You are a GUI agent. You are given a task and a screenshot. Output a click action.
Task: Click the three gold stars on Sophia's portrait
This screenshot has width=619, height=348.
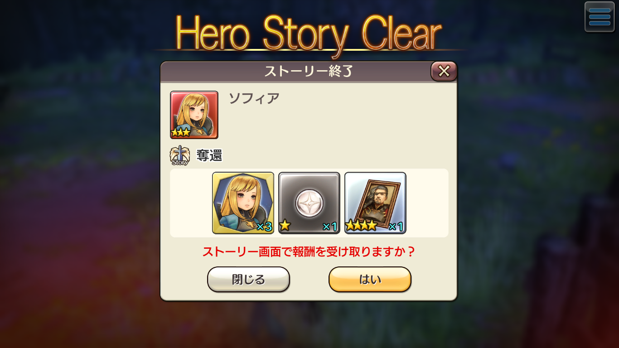(x=180, y=132)
